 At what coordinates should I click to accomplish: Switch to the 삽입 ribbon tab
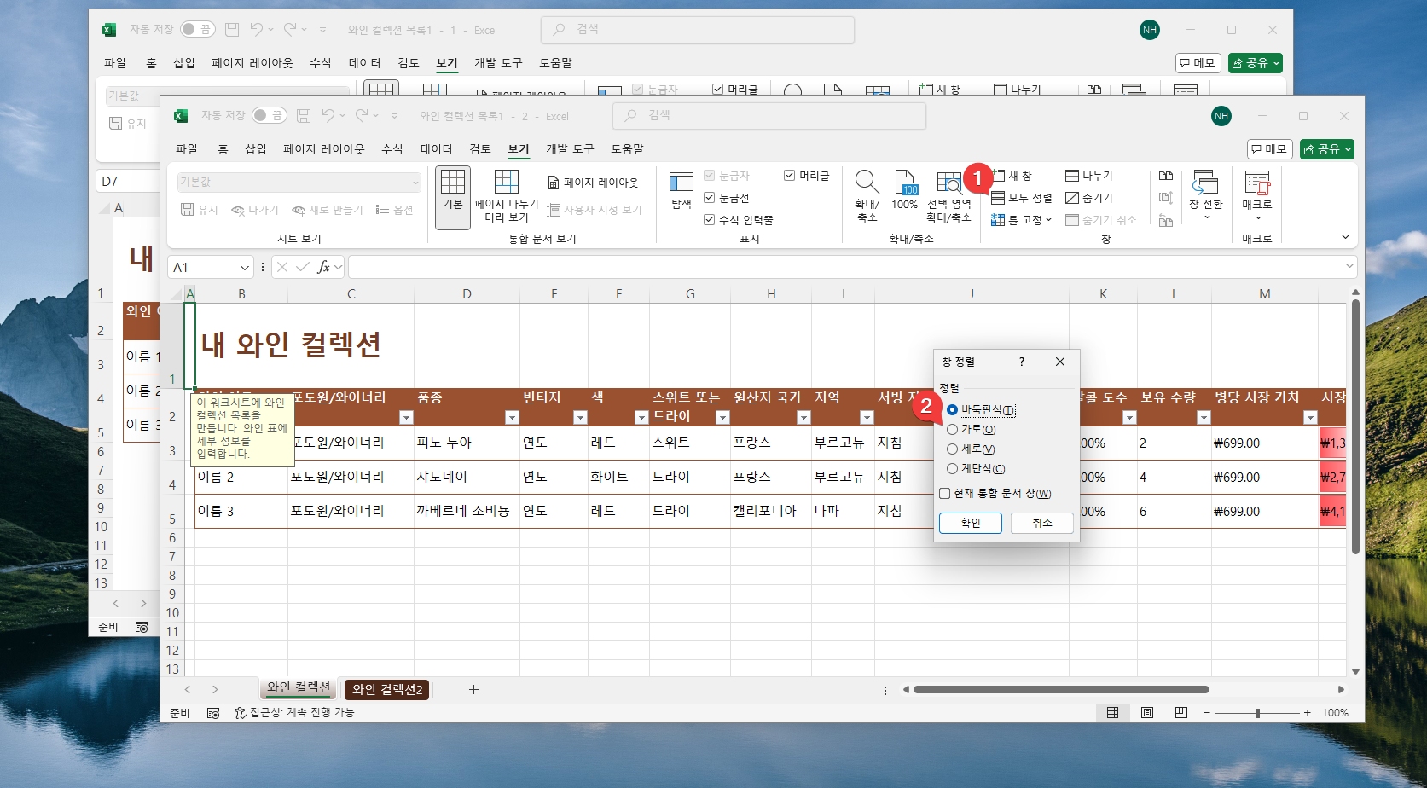click(x=256, y=148)
